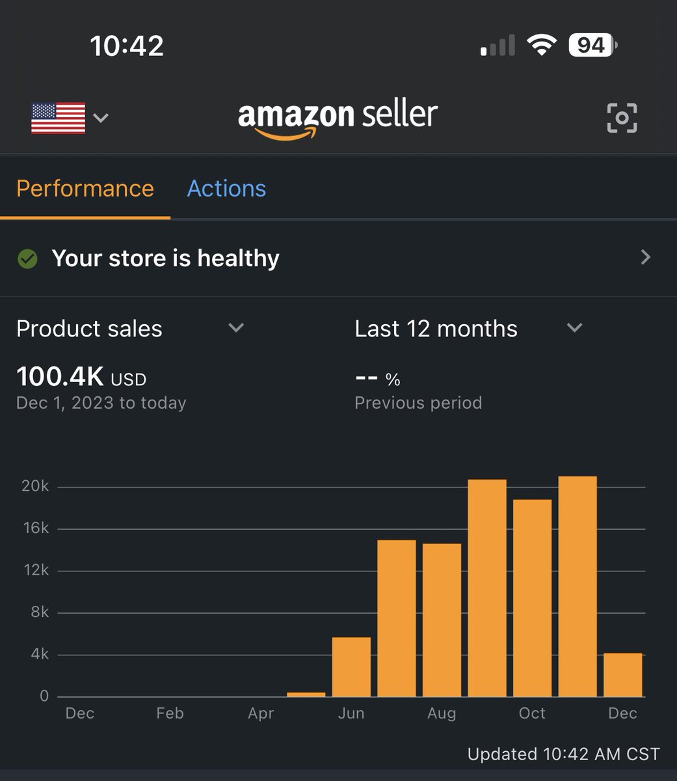677x781 pixels.
Task: Tap the battery indicator showing 94
Action: pyautogui.click(x=592, y=46)
